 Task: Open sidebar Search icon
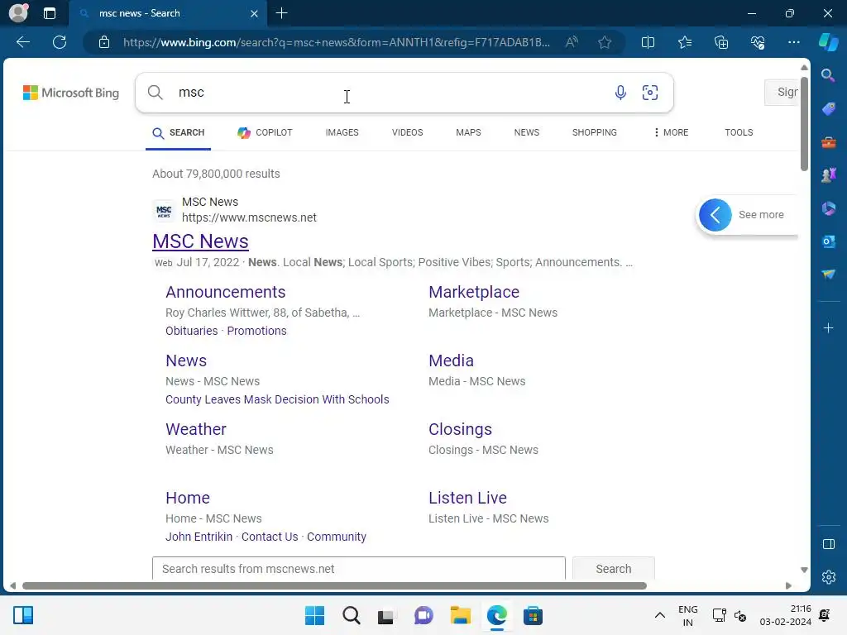(828, 75)
